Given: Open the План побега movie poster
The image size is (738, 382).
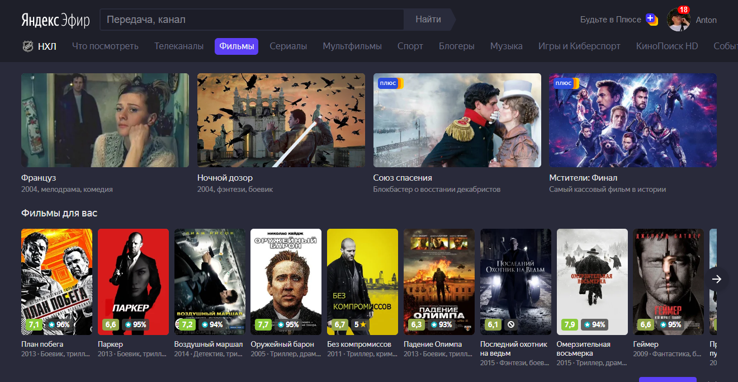Looking at the screenshot, I should [x=56, y=282].
